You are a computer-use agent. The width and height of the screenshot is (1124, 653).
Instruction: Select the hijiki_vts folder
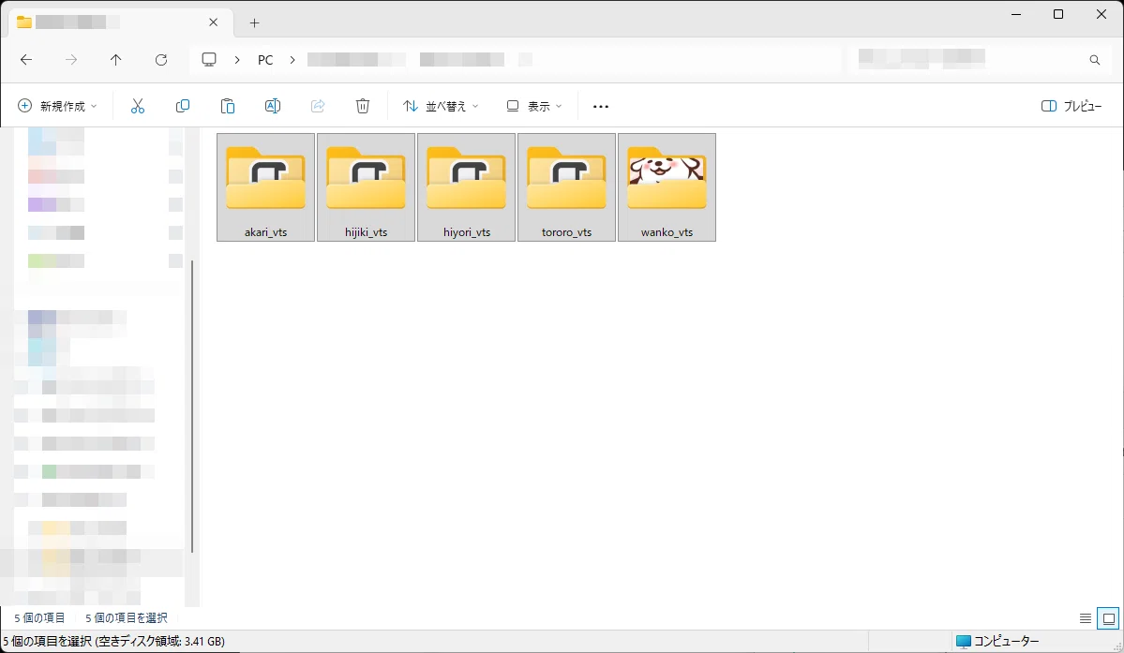(367, 187)
